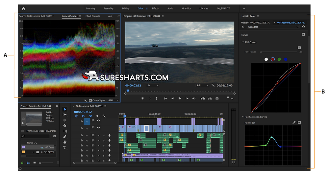Open the Full playback resolution dropdown
Viewport: 329px width, 175px height.
click(202, 85)
